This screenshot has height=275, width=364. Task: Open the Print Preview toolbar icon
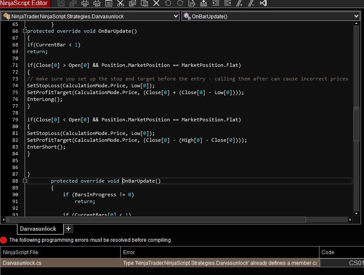pyautogui.click(x=97, y=3)
